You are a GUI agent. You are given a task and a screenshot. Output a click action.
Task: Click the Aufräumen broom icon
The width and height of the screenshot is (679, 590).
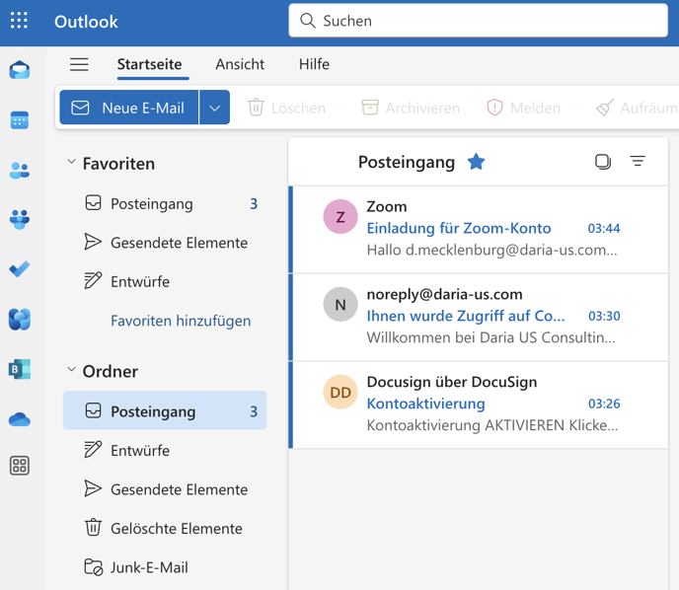pos(605,108)
